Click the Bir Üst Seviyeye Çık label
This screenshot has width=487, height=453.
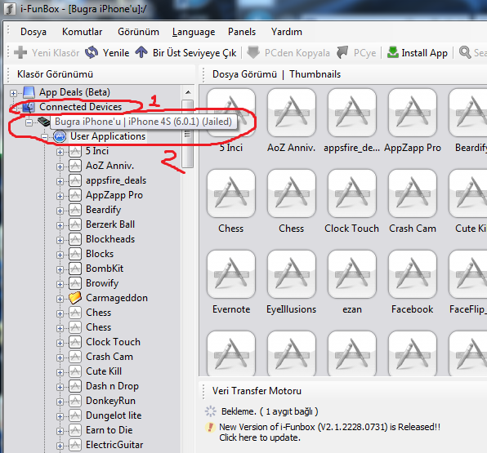pyautogui.click(x=194, y=53)
